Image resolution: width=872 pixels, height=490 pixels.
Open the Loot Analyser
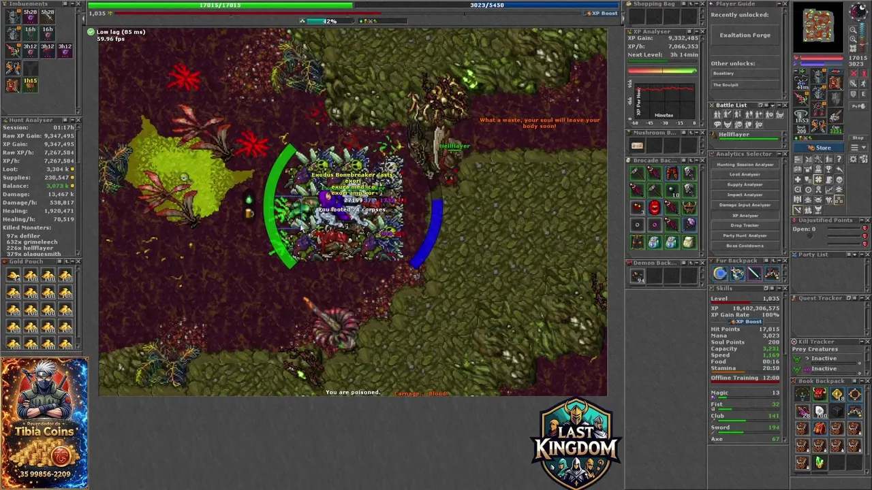pyautogui.click(x=745, y=174)
